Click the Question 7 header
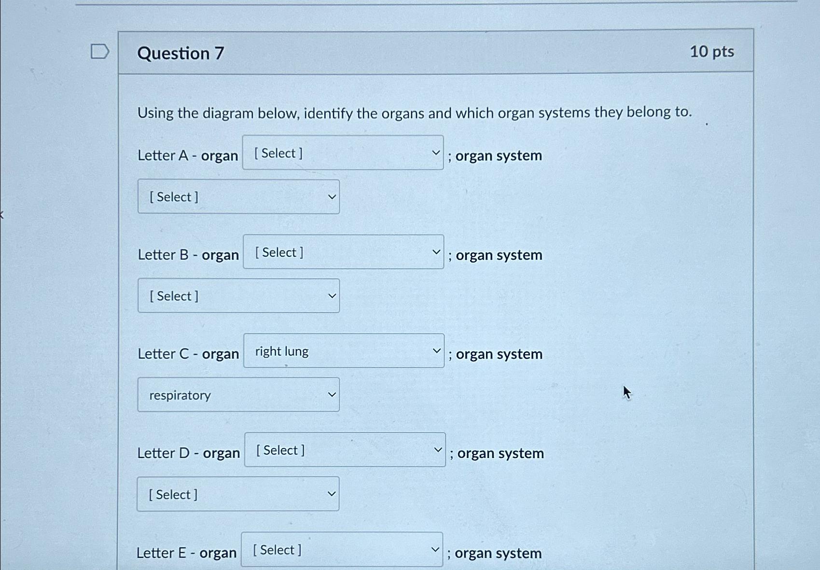This screenshot has height=570, width=820. point(180,53)
